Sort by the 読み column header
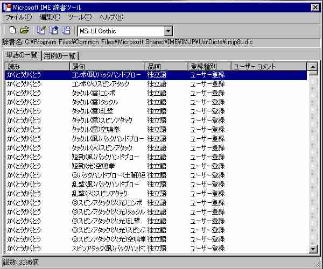 click(38, 67)
